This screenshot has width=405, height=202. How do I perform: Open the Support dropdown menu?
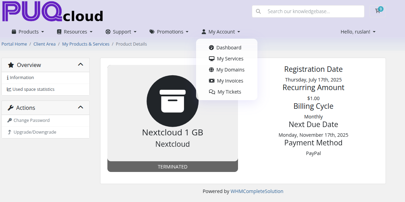coord(121,32)
